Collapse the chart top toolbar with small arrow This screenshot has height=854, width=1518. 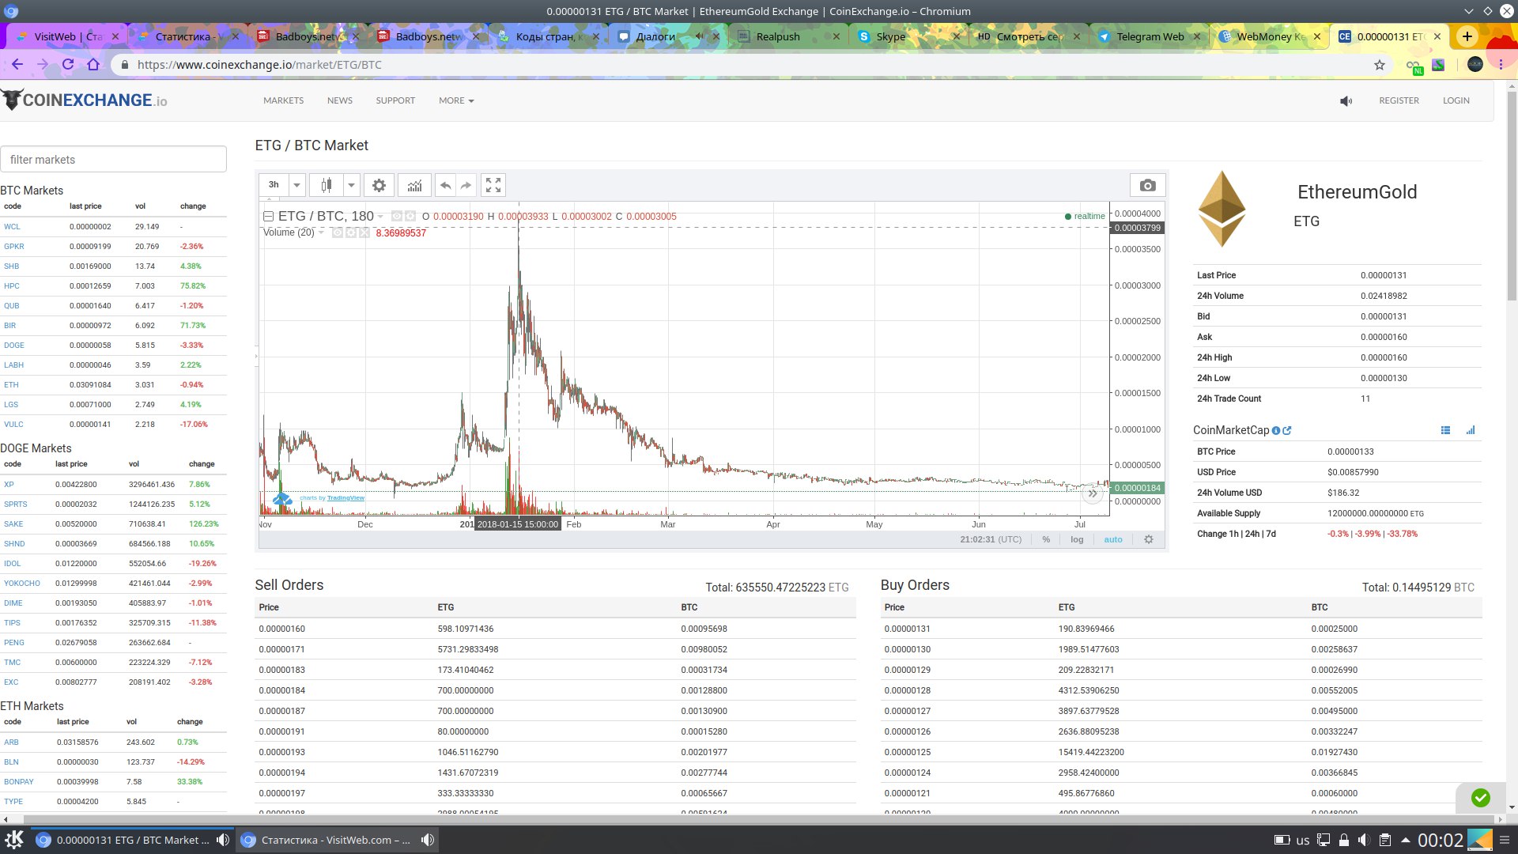[x=269, y=199]
